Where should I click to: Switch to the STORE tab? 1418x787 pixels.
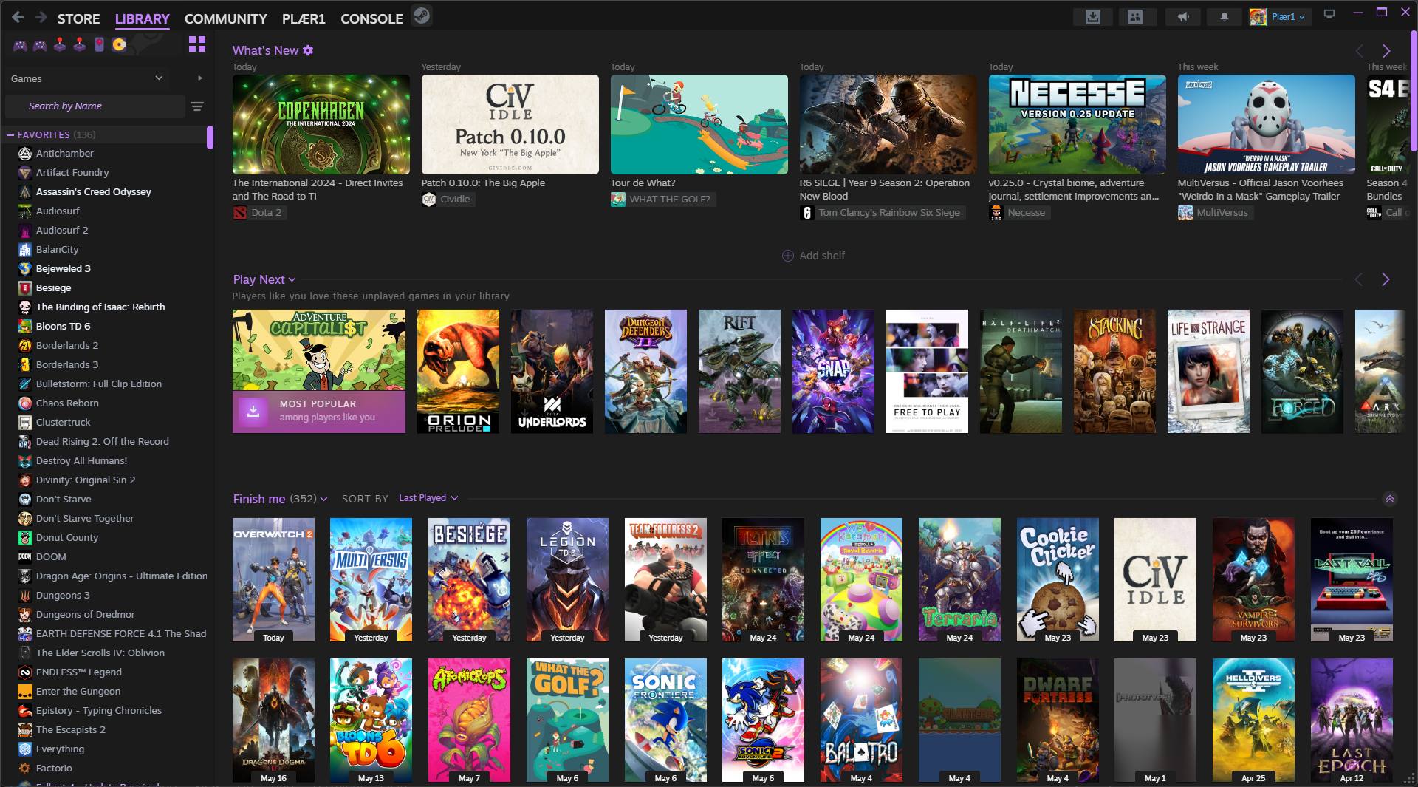coord(78,18)
